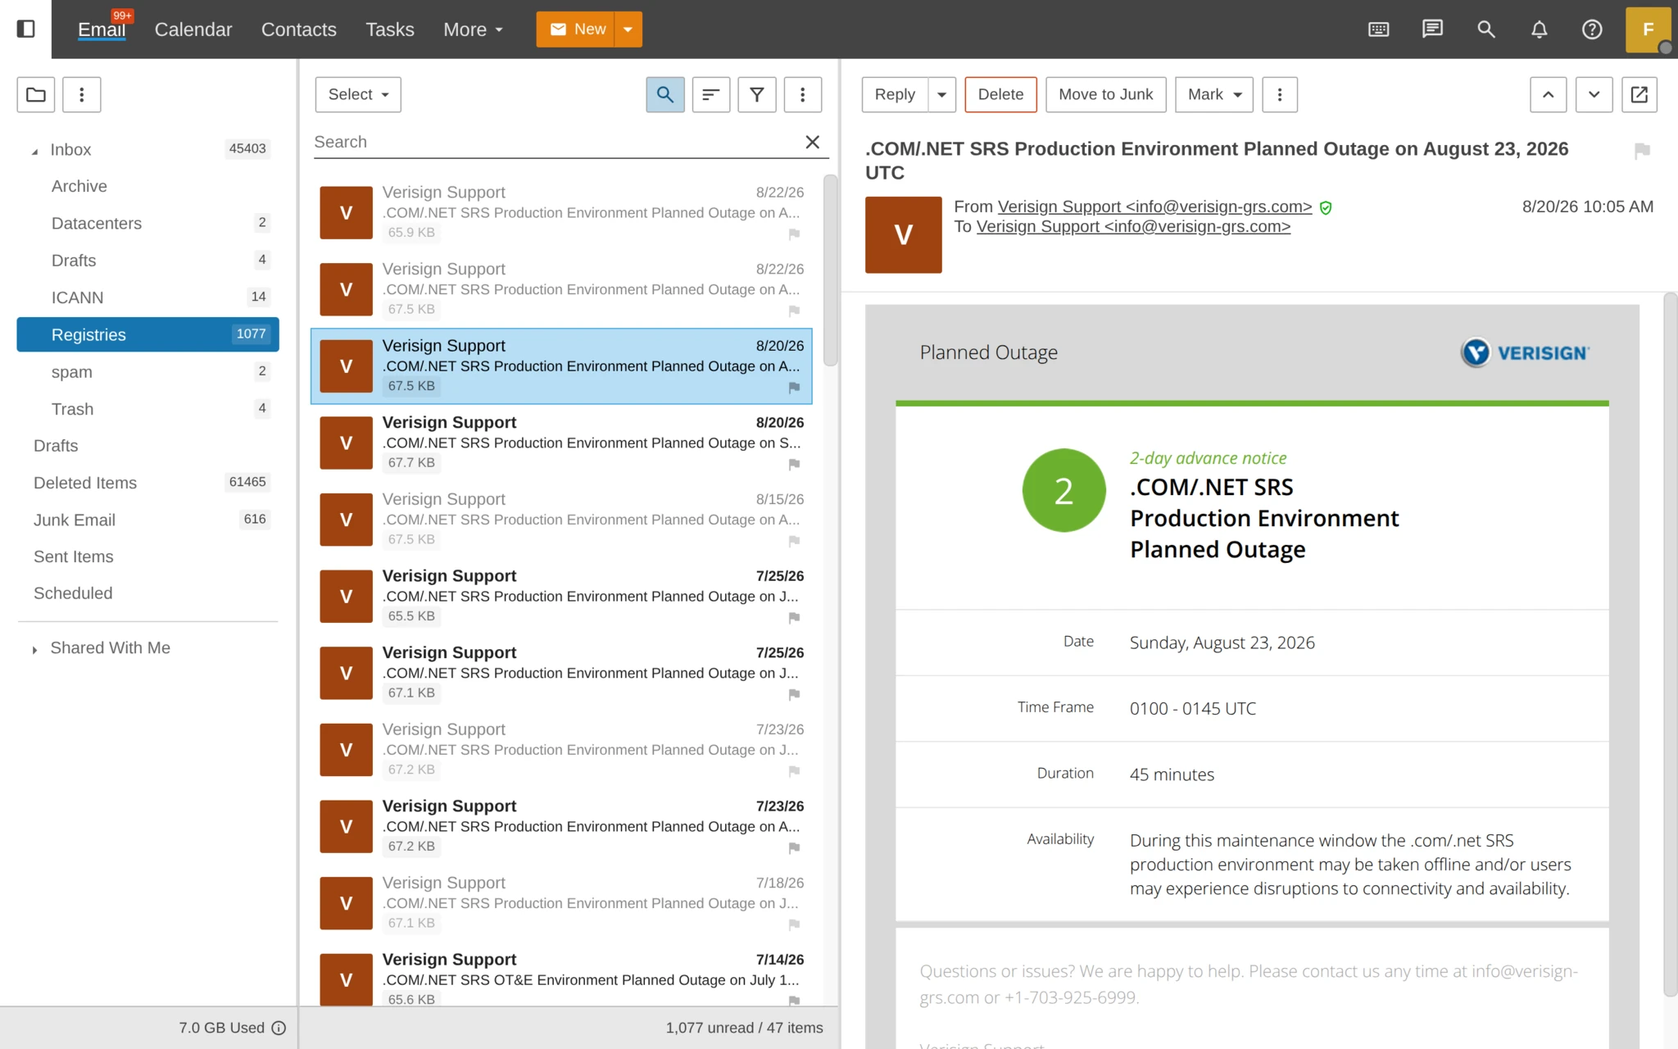The image size is (1678, 1049).
Task: Switch to the Tasks tab
Action: pos(390,30)
